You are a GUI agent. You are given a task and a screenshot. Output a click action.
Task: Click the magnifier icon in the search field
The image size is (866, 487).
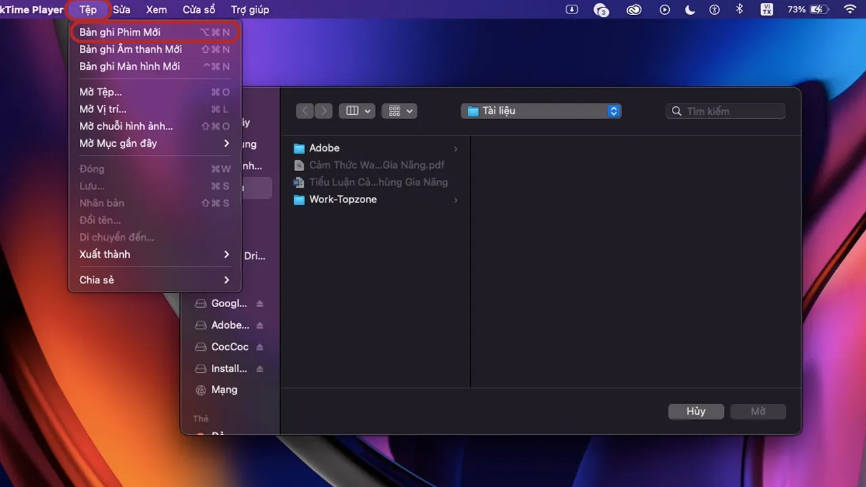click(x=676, y=111)
